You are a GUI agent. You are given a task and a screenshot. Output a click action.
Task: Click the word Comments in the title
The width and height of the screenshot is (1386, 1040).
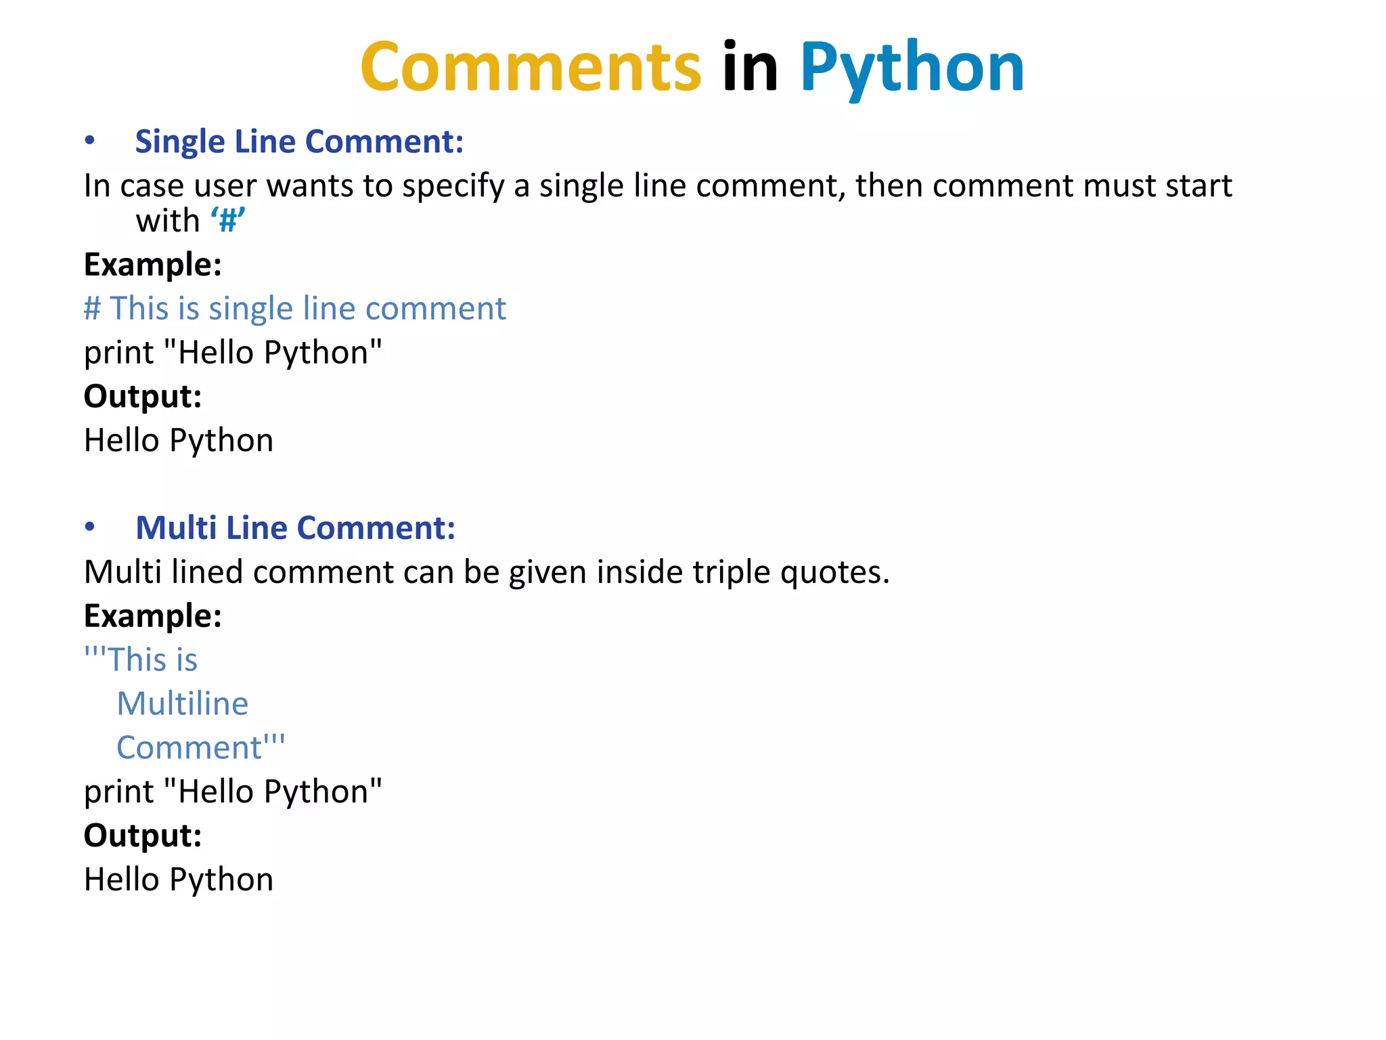(x=531, y=66)
